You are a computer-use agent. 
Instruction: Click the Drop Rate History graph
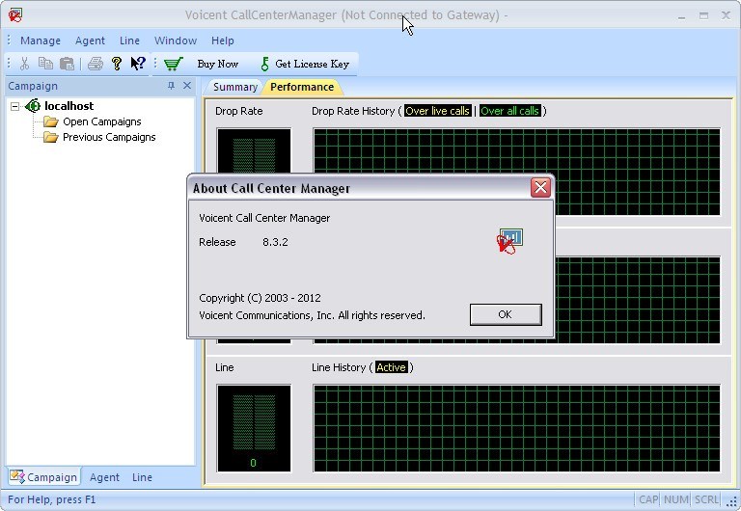click(x=516, y=151)
